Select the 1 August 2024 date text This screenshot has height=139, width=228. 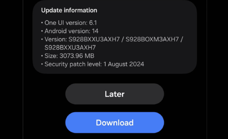(x=124, y=64)
